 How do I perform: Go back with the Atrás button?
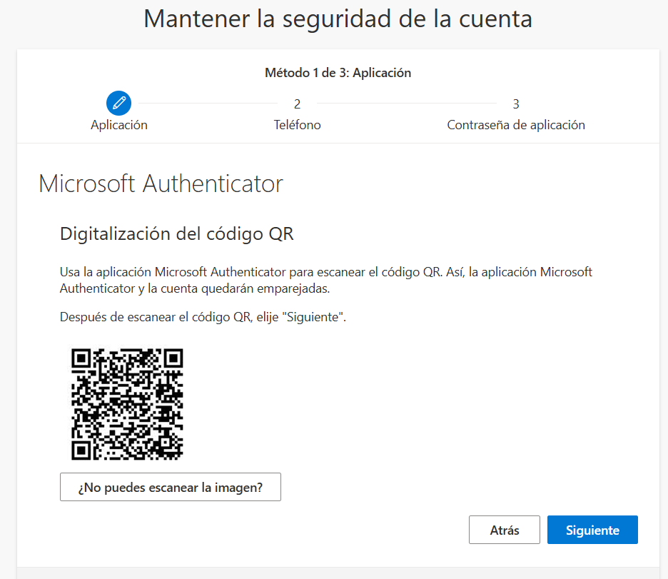coord(505,530)
